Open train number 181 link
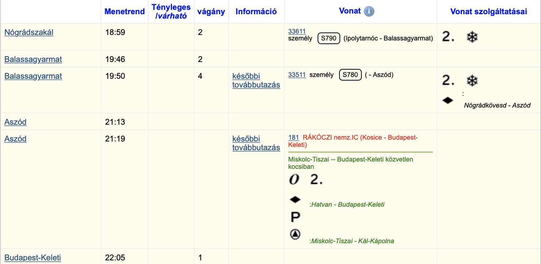541x264 pixels. tap(293, 137)
